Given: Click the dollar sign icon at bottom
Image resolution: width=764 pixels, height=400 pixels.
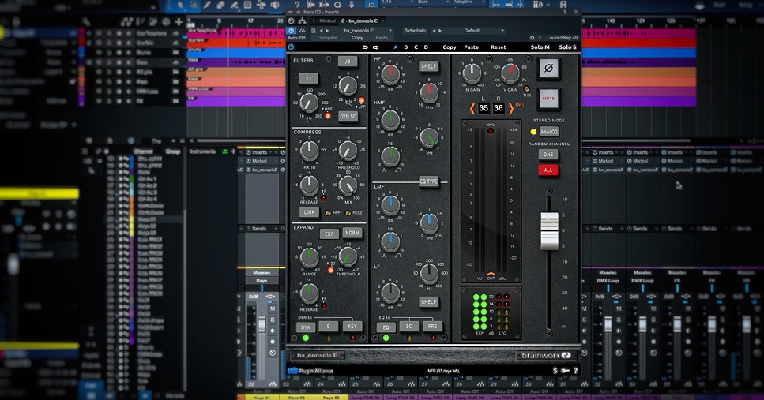Looking at the screenshot, I should tap(555, 371).
